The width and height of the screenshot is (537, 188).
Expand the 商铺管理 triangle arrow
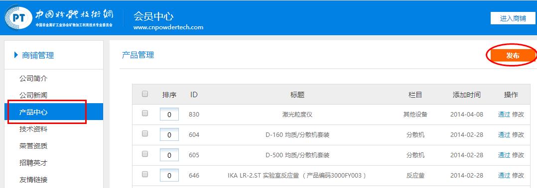pos(16,55)
